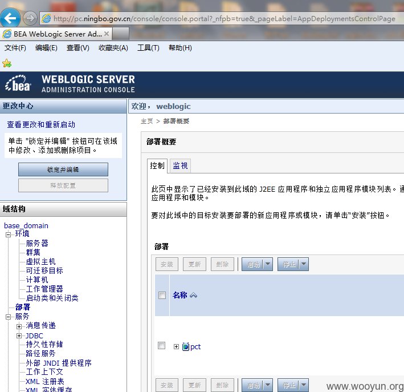Open the 收藏夹(A) menu
This screenshot has height=392, width=404.
(113, 48)
